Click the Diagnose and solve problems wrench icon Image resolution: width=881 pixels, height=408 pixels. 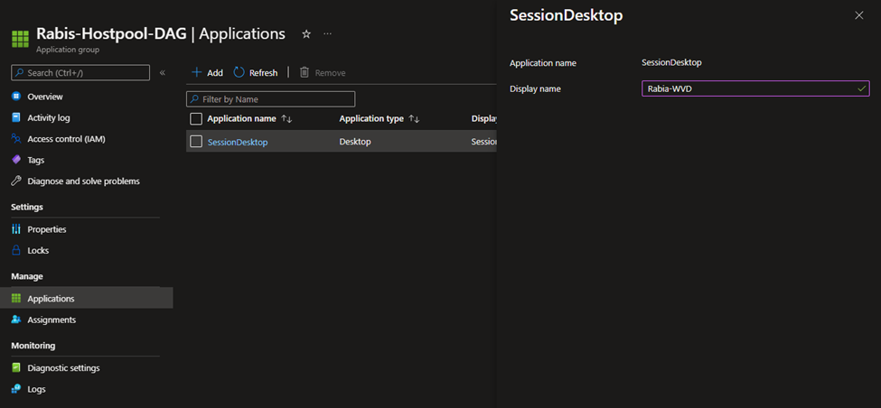(x=16, y=181)
